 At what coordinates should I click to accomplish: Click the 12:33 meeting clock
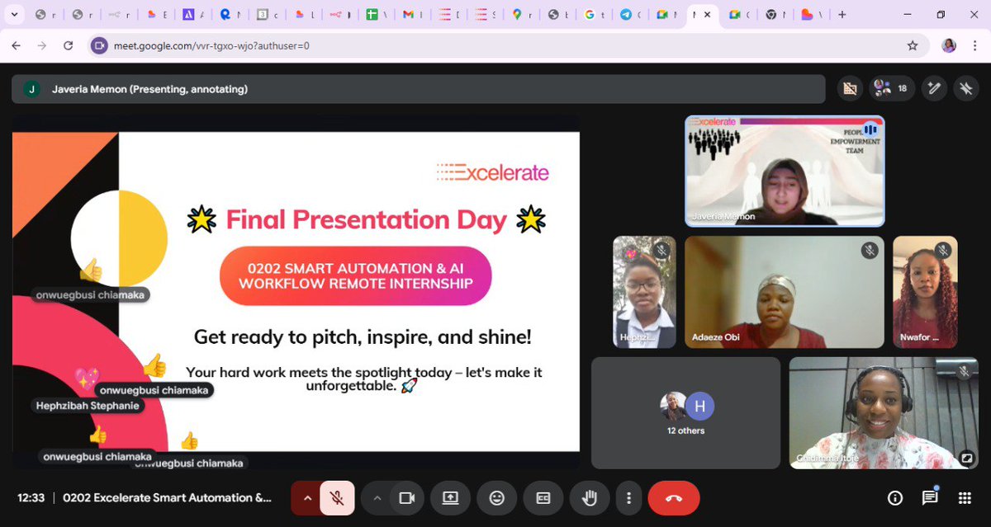click(x=31, y=498)
